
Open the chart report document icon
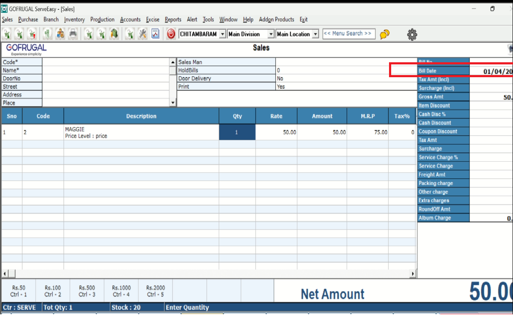(155, 34)
